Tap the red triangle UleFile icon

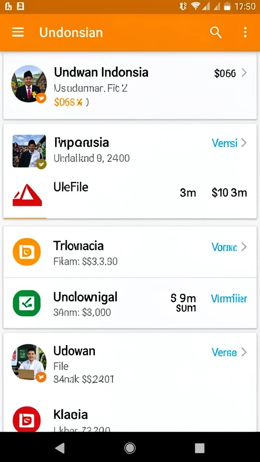27,195
